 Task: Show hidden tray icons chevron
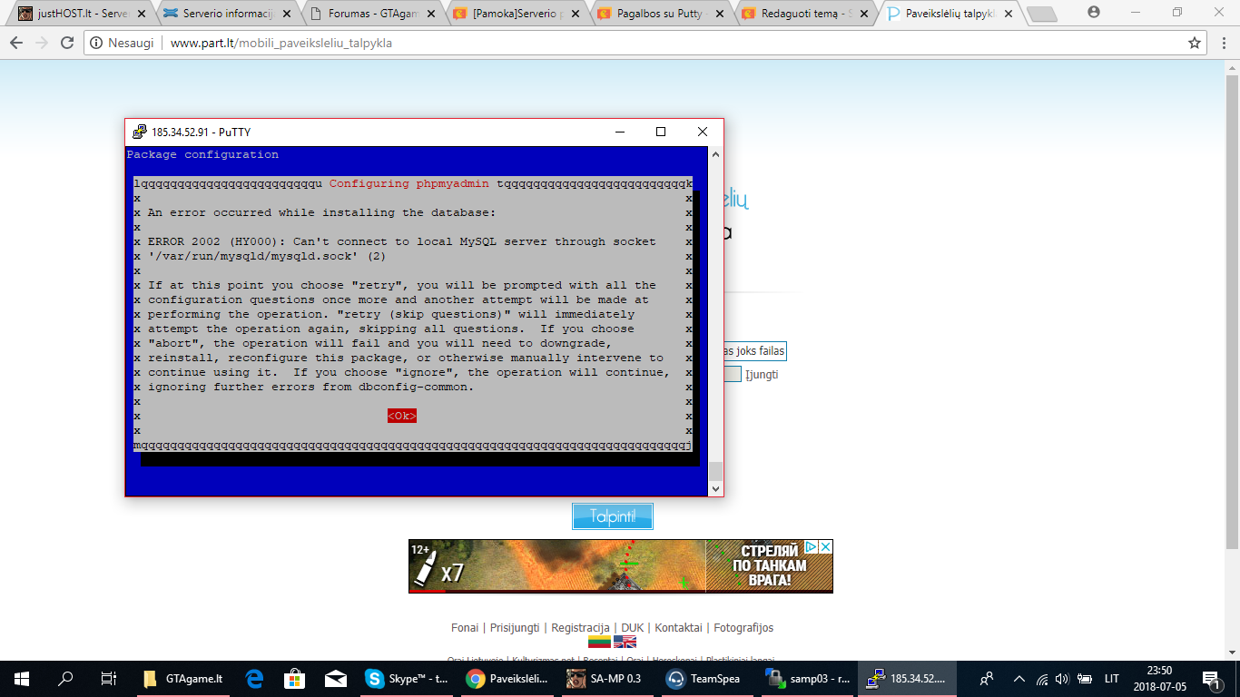(x=1019, y=679)
